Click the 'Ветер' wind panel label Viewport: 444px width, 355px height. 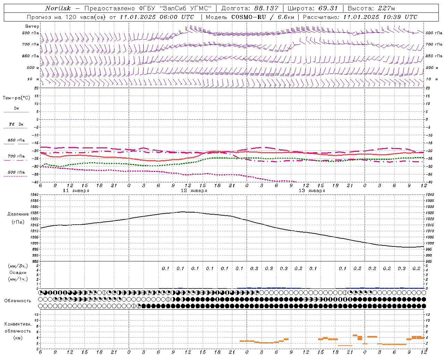pos(32,26)
